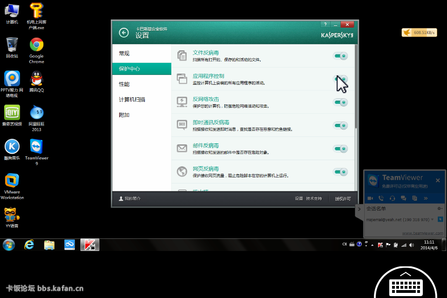Image resolution: width=447 pixels, height=298 pixels.
Task: Toggle the 应用程序控制 switch
Action: (340, 79)
